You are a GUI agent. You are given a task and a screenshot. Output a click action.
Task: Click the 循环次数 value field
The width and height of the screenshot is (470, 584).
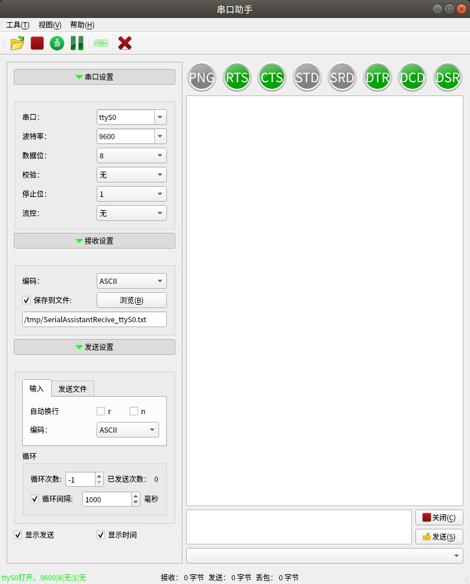[80, 480]
